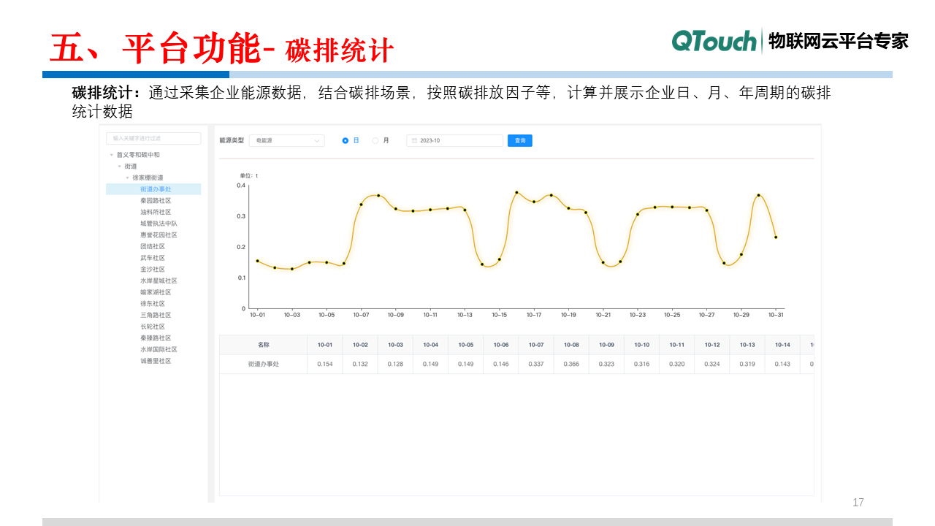Click the keyword filter search box
Screen dimensions: 935x526
point(153,138)
